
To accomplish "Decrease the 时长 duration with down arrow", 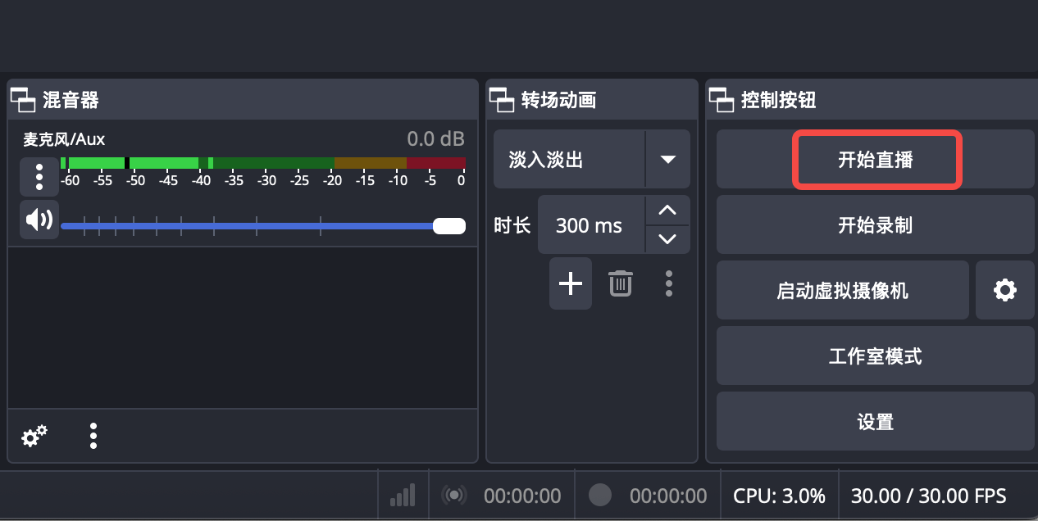I will click(x=667, y=239).
